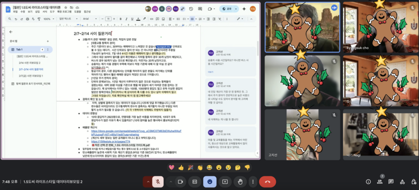Image resolution: width=419 pixels, height=190 pixels.
Task: Expand the microphone audio settings arrow
Action: 148,182
